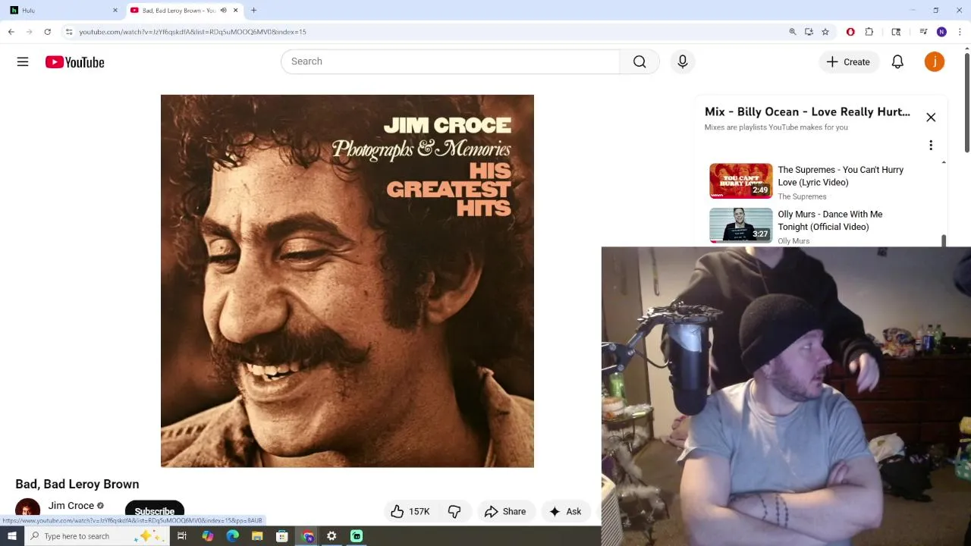Reload the page
This screenshot has height=546, width=971.
coord(47,32)
